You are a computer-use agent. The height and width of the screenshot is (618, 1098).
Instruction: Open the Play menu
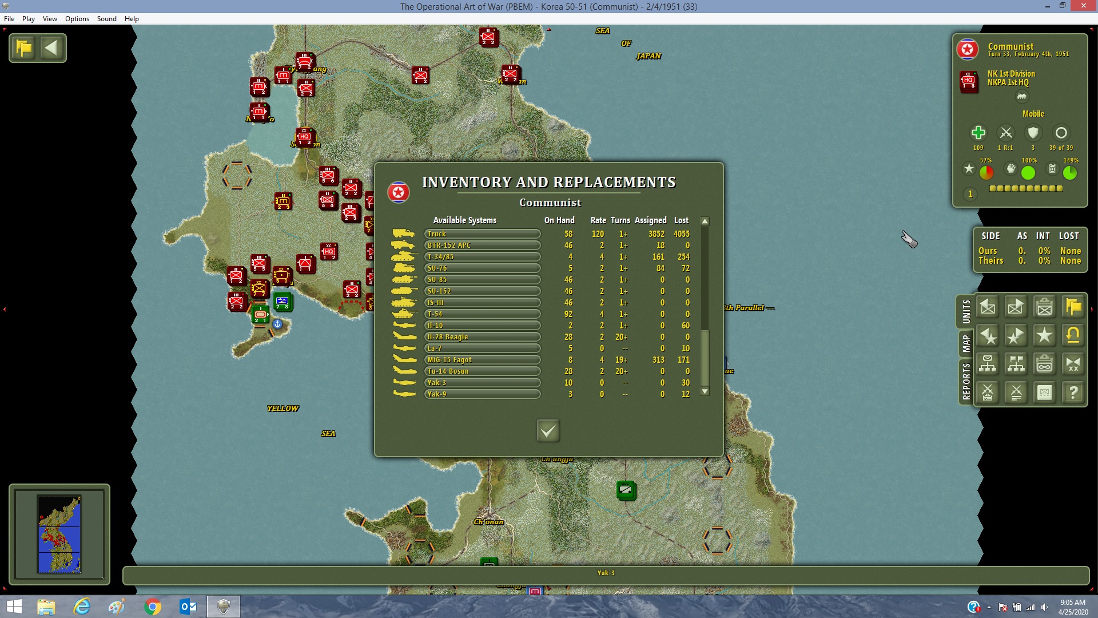[x=29, y=19]
